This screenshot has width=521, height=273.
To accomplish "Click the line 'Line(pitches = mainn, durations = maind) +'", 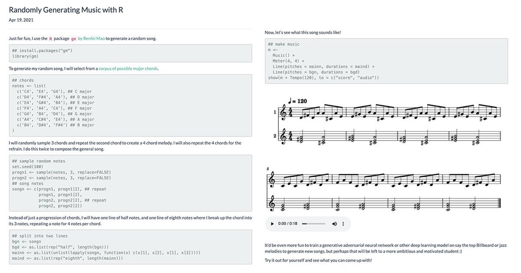I will tap(323, 67).
